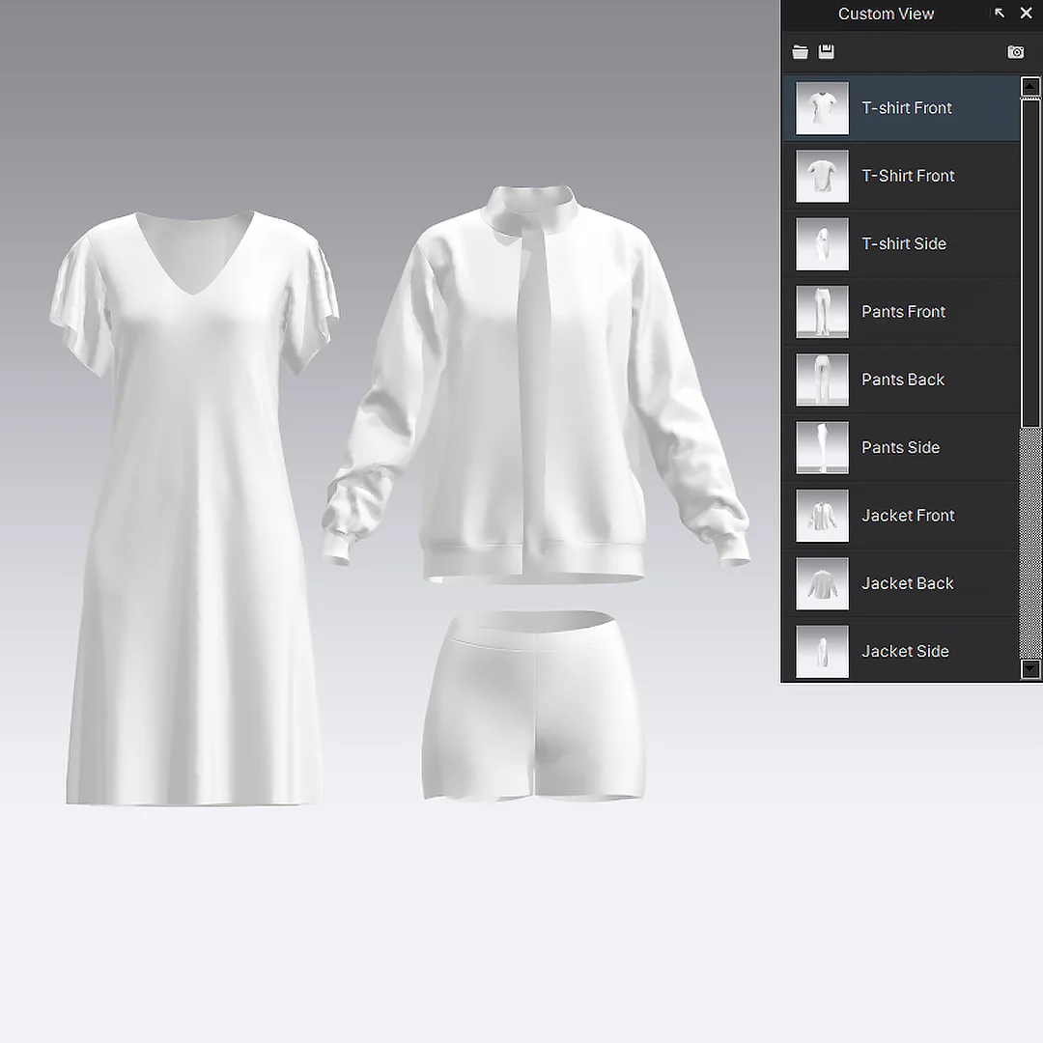Click the view list scrollbar thumb
1043x1043 pixels.
1030,264
